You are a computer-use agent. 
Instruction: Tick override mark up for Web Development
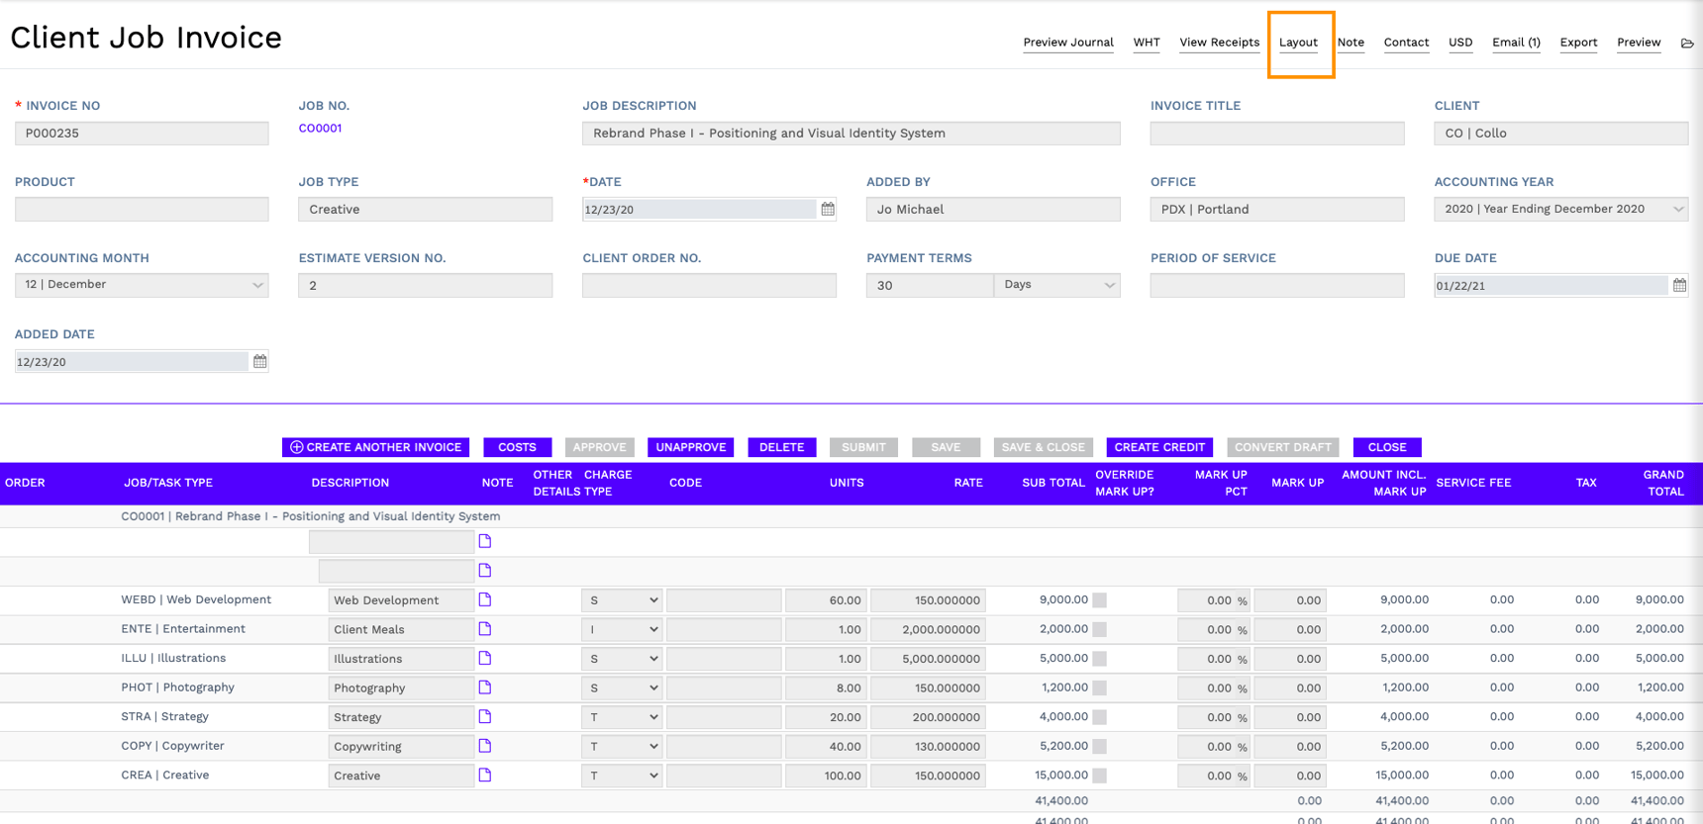(1099, 600)
